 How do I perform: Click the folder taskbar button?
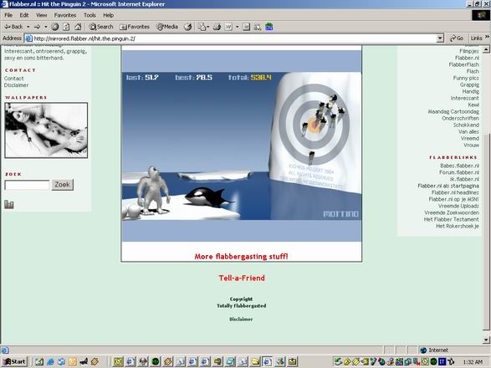tap(255, 362)
